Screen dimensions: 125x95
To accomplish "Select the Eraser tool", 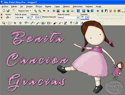I will coord(60,23).
